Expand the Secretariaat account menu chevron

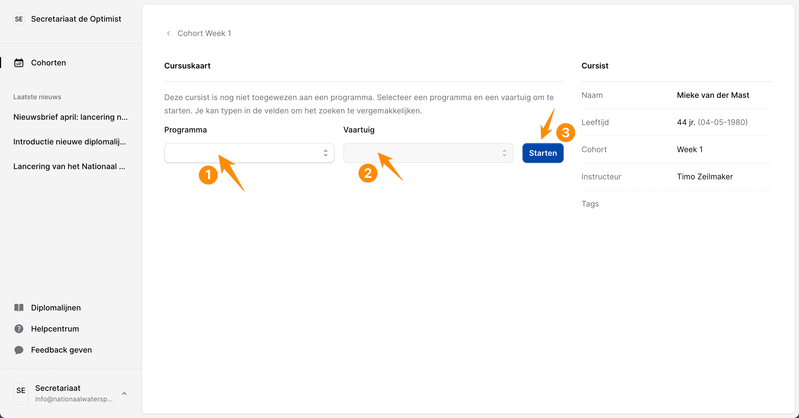tap(124, 393)
